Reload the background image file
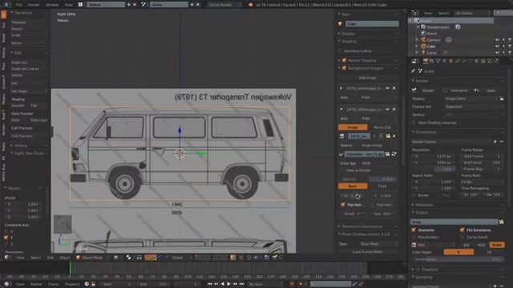This screenshot has width=513, height=288. (394, 154)
